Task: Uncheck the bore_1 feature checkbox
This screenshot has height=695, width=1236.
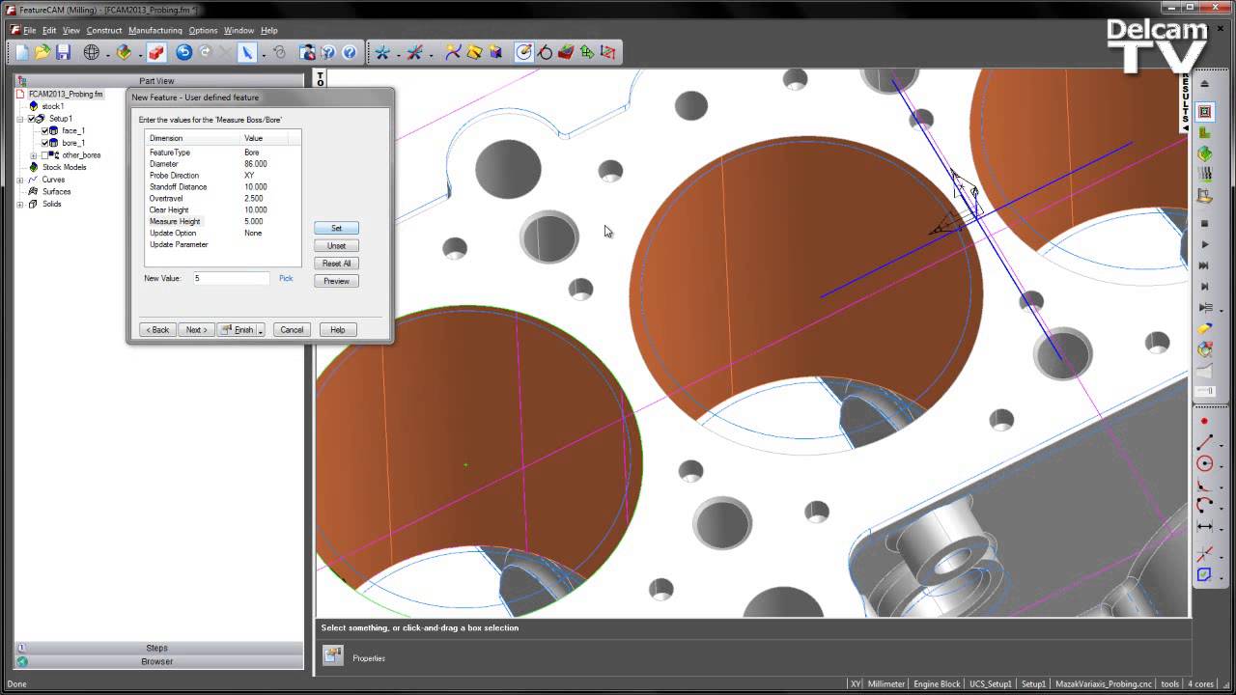Action: click(x=44, y=143)
